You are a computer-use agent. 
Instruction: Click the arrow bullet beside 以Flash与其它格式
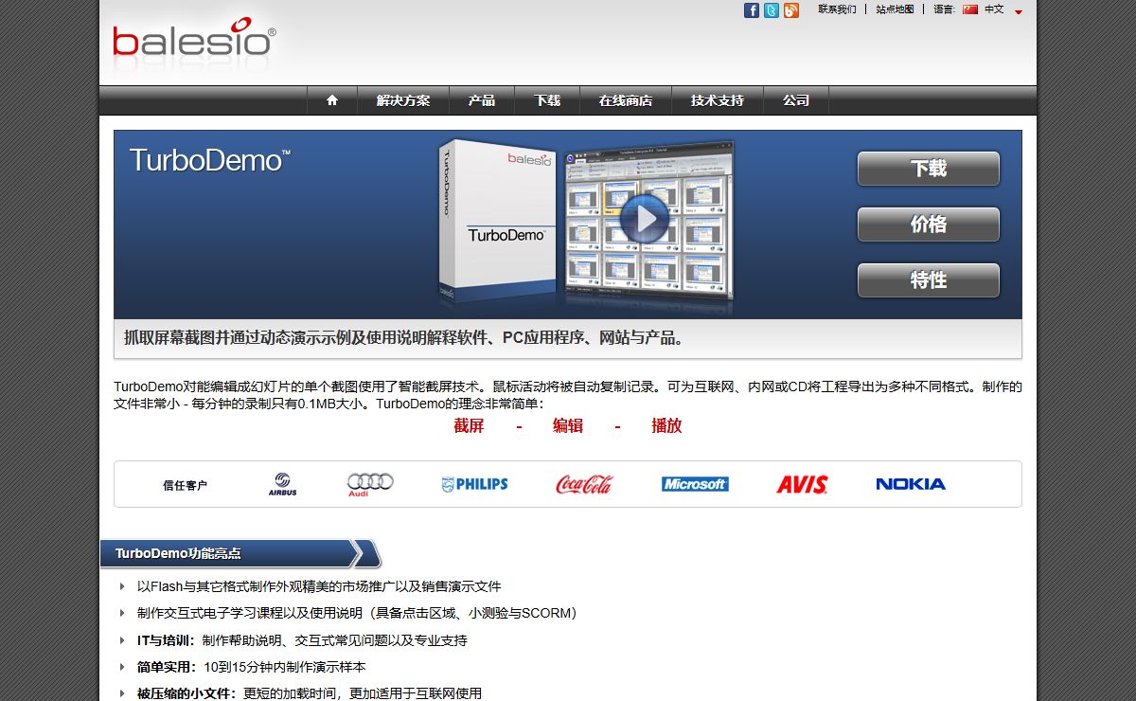tap(122, 586)
